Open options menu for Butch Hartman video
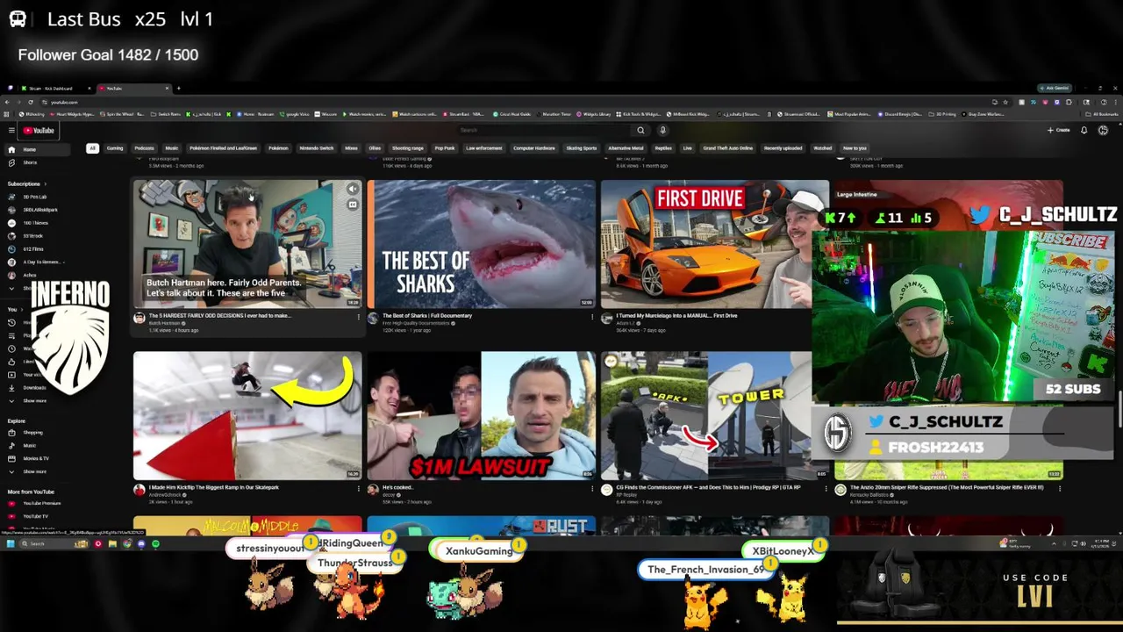Screen dimensions: 1123x632 (358, 317)
